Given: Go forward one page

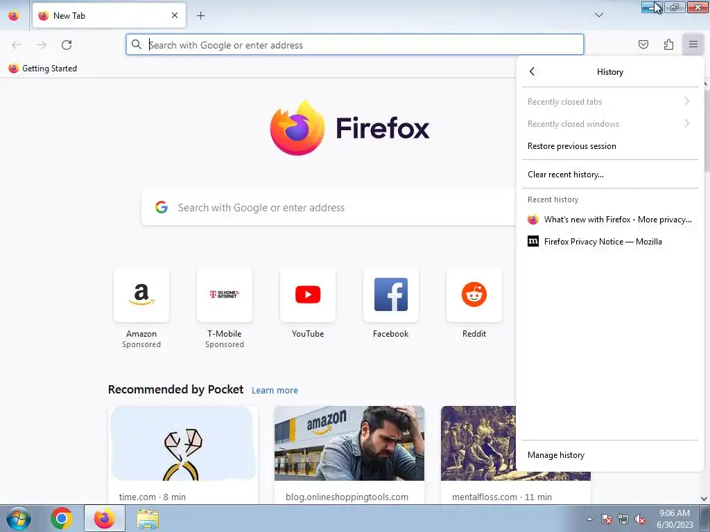Looking at the screenshot, I should 42,45.
